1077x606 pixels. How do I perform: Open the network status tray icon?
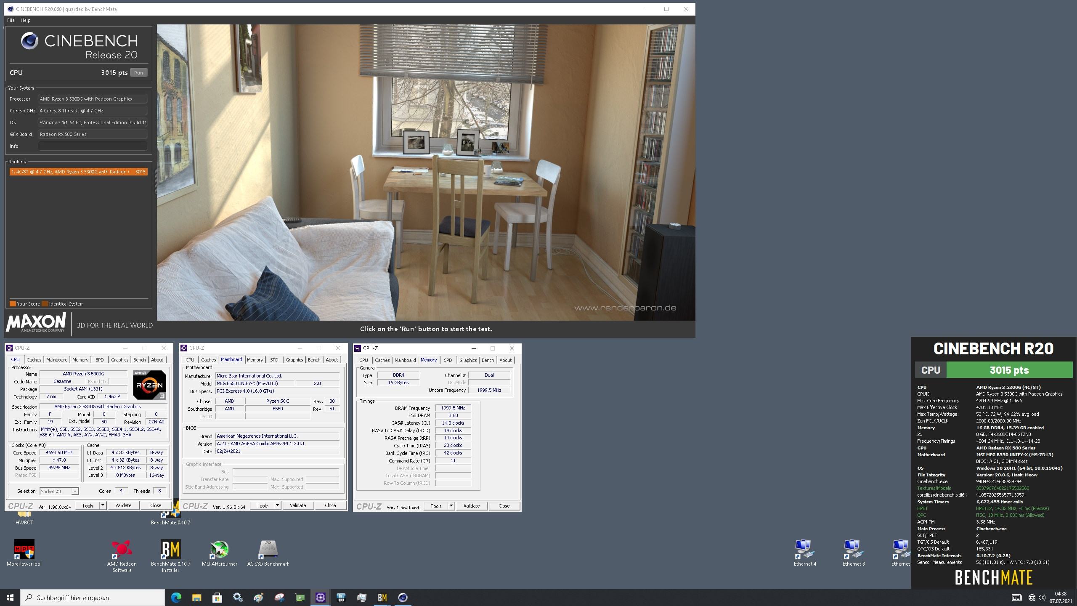coord(1032,598)
